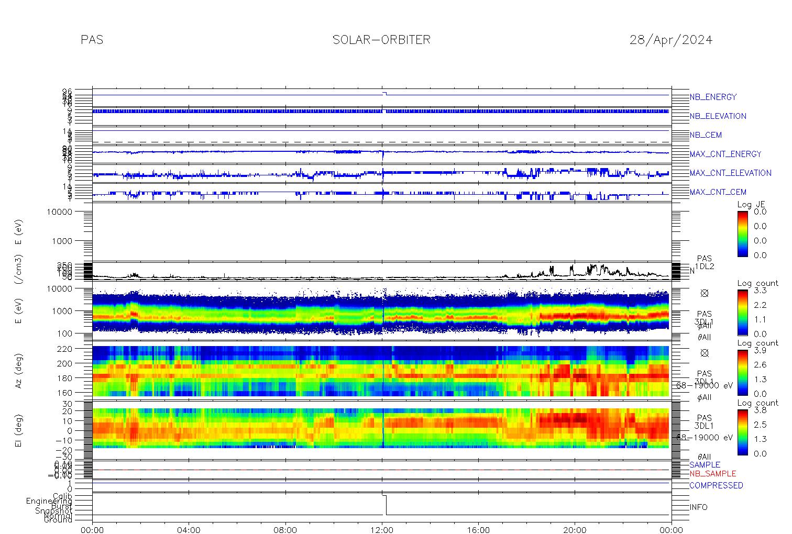The width and height of the screenshot is (792, 534).
Task: Click the 08:00 time tick label
Action: [x=285, y=530]
